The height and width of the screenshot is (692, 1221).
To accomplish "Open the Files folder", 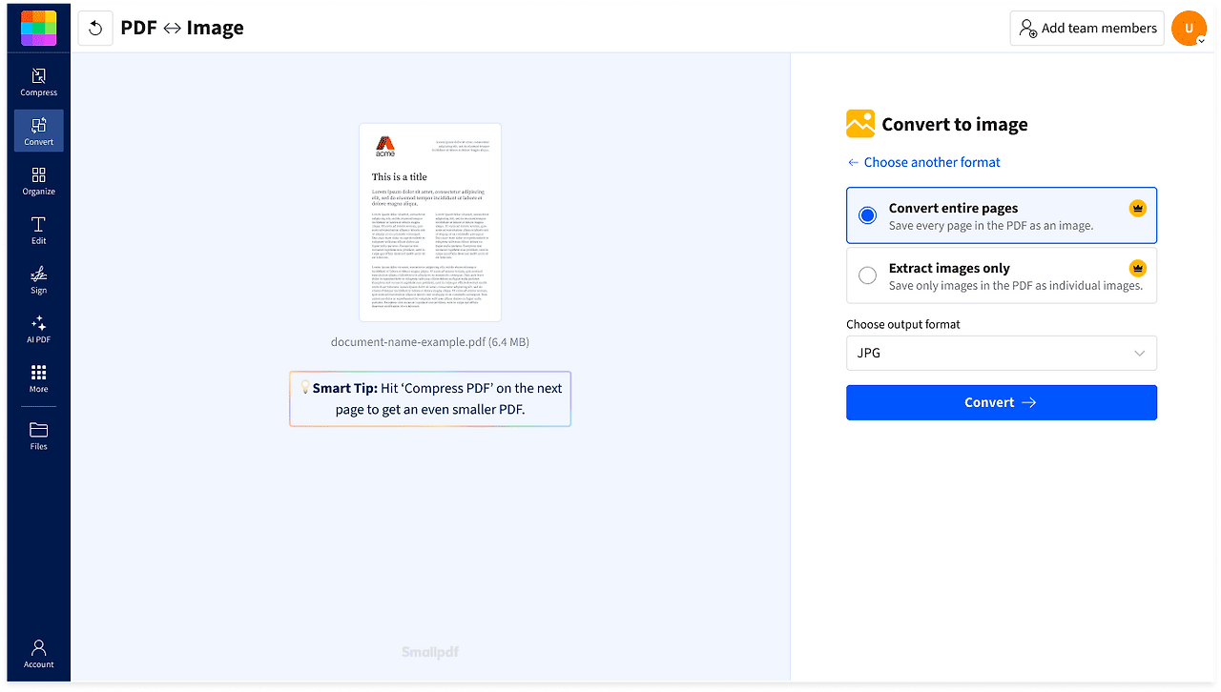I will pyautogui.click(x=38, y=436).
